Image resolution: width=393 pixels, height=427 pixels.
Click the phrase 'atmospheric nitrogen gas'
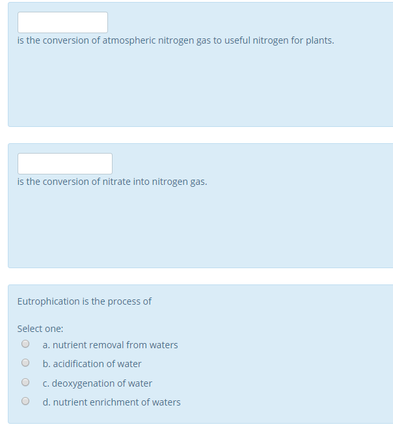(156, 40)
